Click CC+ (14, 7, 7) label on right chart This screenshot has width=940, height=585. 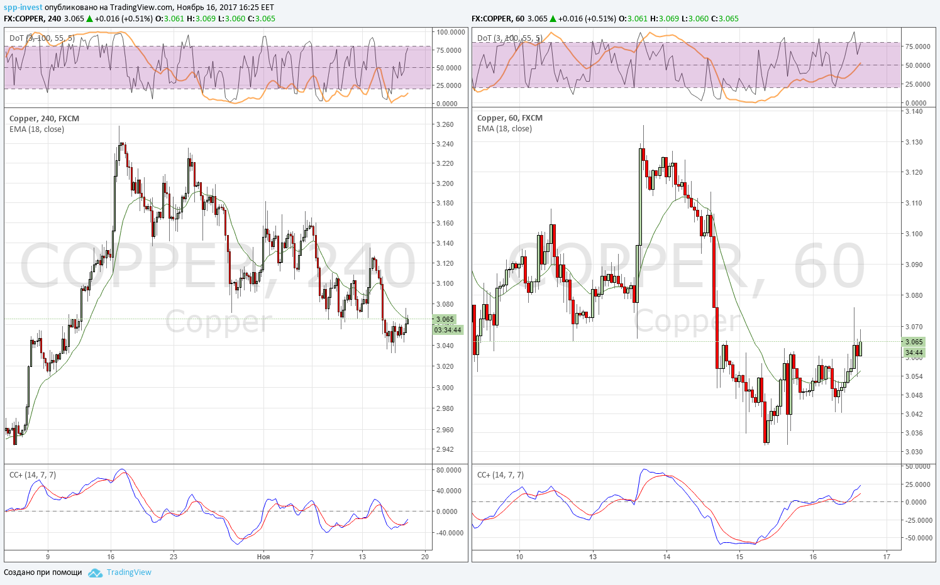click(x=500, y=475)
